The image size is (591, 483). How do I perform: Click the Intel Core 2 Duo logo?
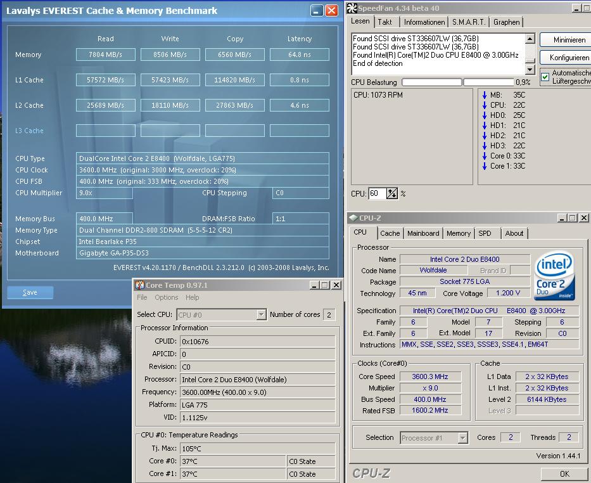coord(554,276)
